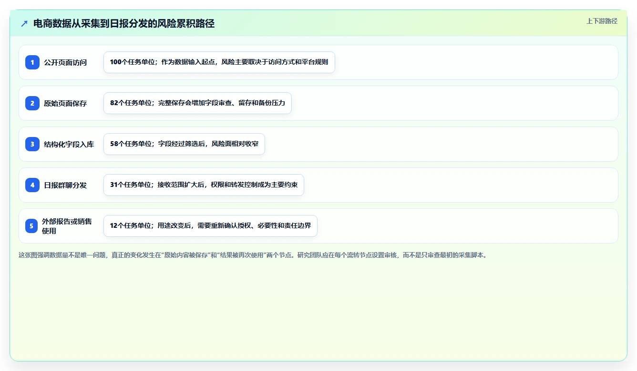
Task: Click step number badge 1
Action: point(32,62)
